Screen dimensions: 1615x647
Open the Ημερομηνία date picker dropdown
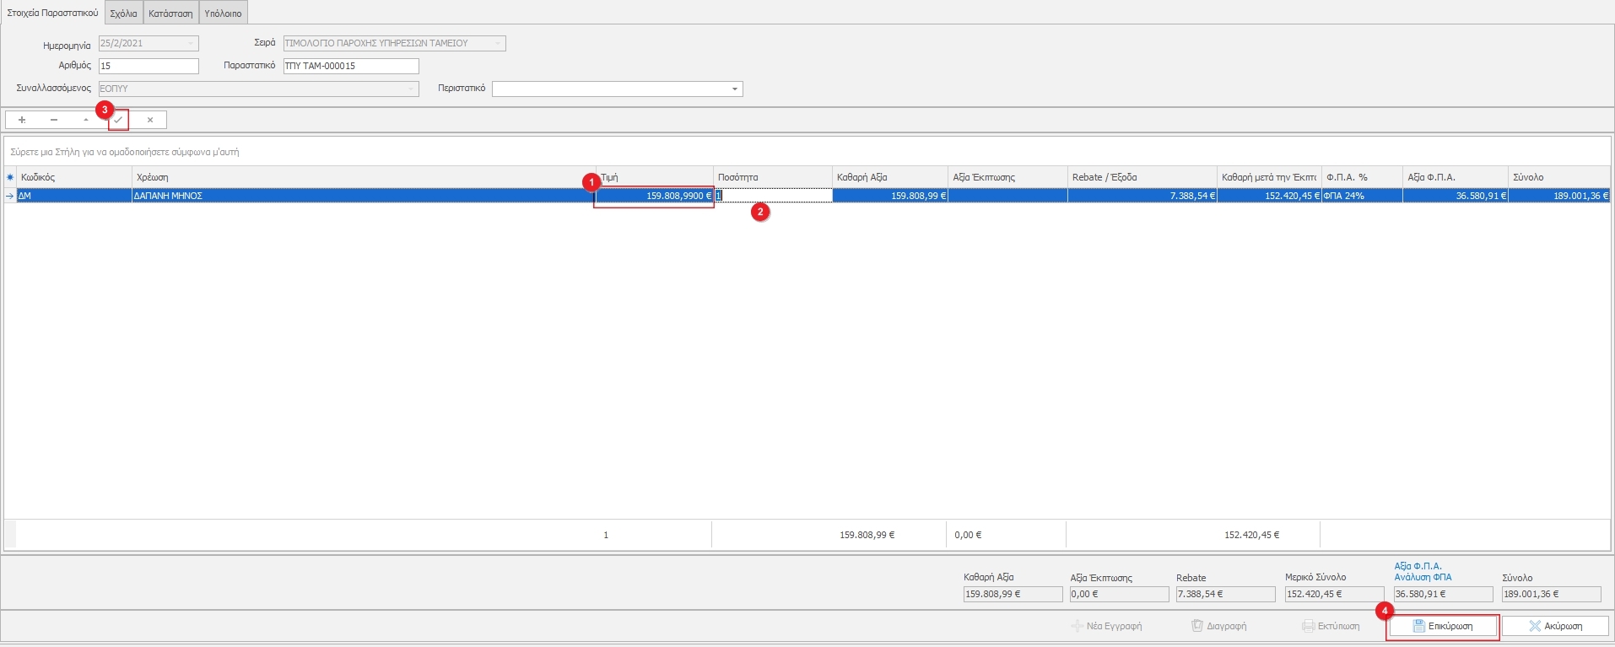pyautogui.click(x=191, y=43)
